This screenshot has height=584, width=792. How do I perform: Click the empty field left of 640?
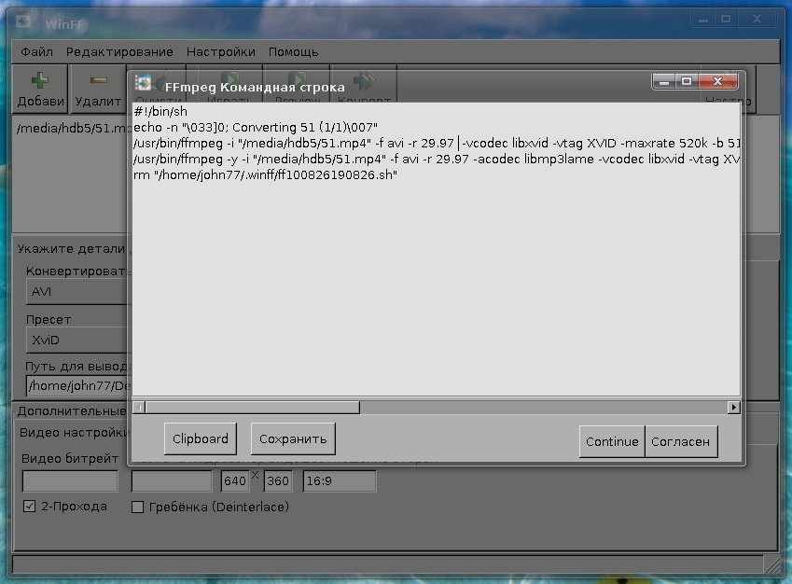pyautogui.click(x=172, y=481)
